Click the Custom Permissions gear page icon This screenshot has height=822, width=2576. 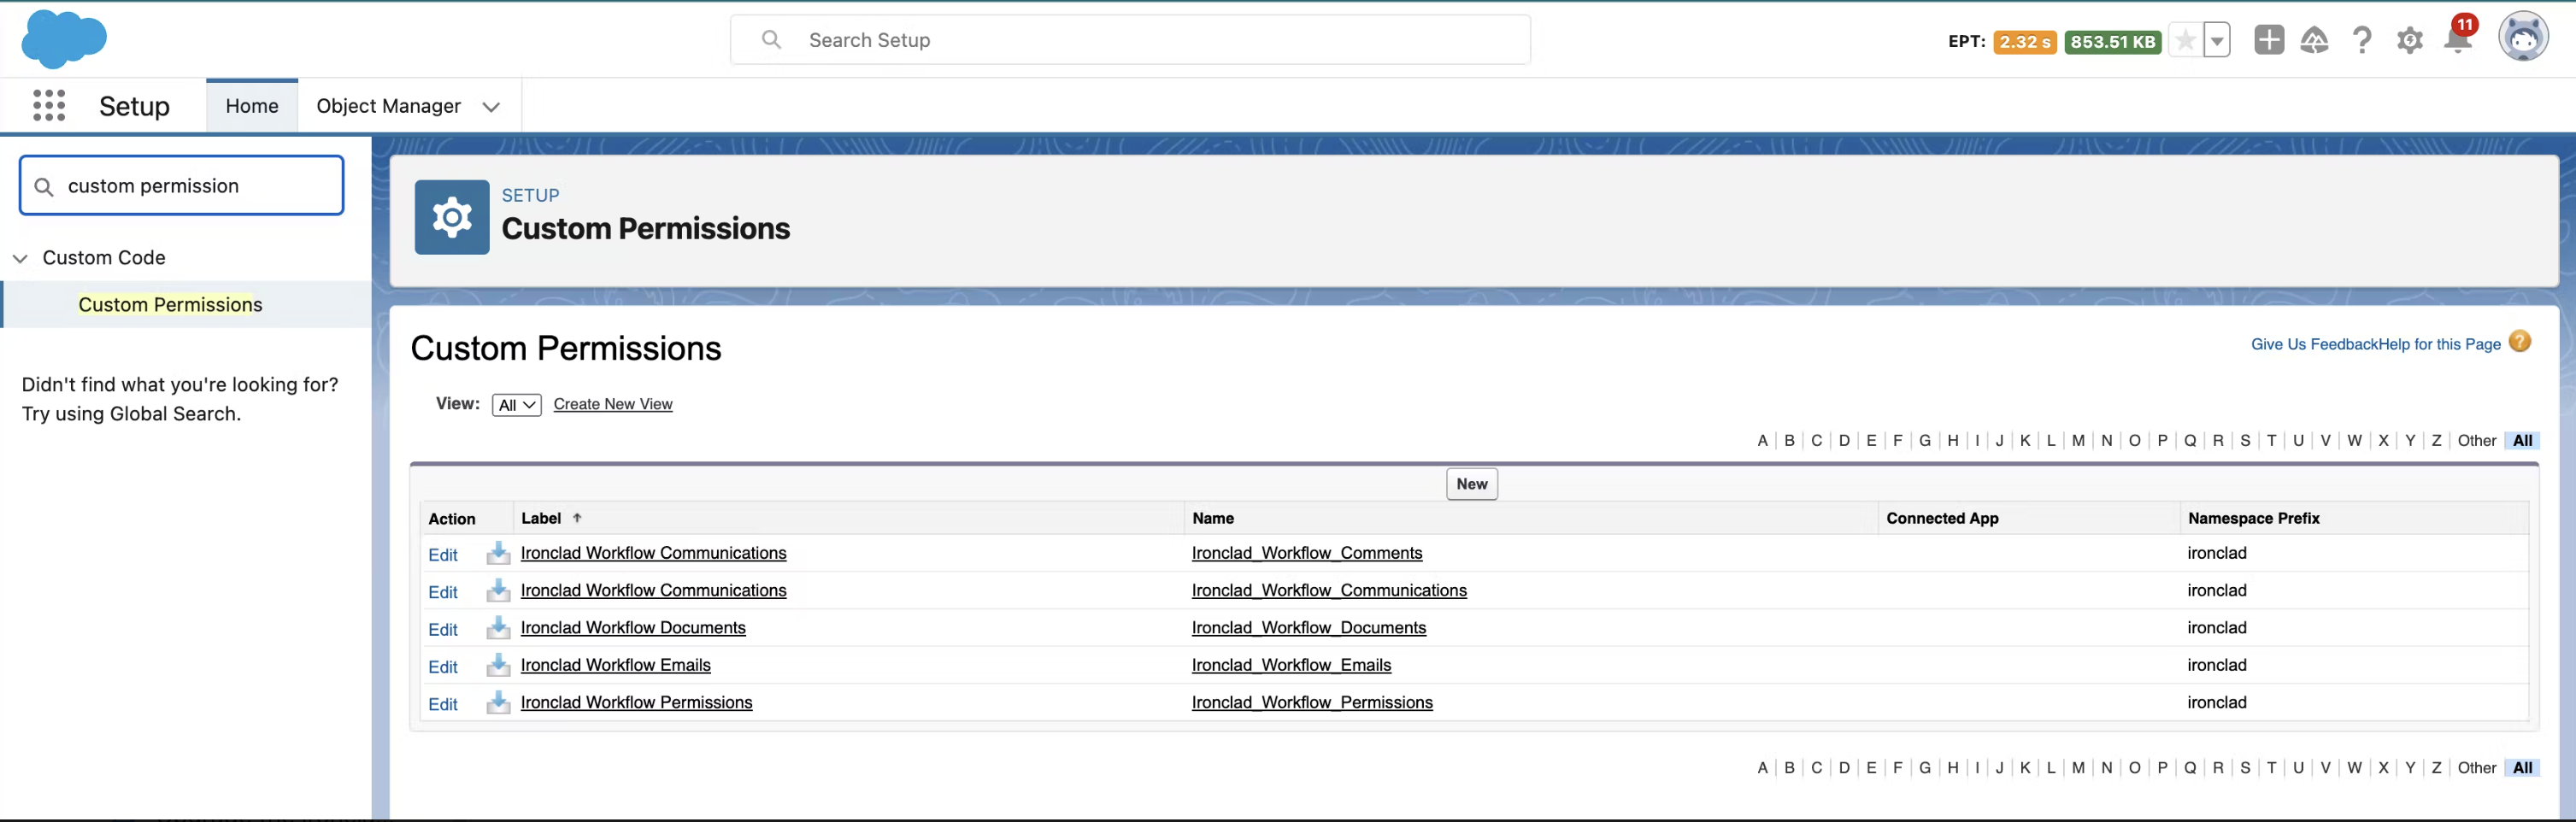(452, 217)
